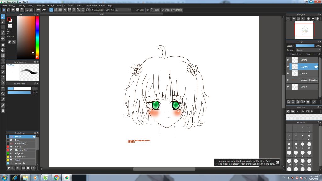Screen dimensions: 322x181
Task: Enable Protect Alpha checkbox
Action: pos(288,54)
